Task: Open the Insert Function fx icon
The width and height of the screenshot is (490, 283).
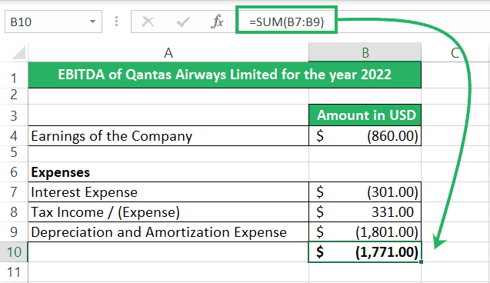Action: [217, 22]
